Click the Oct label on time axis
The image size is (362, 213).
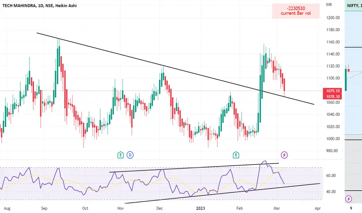(x=85, y=208)
